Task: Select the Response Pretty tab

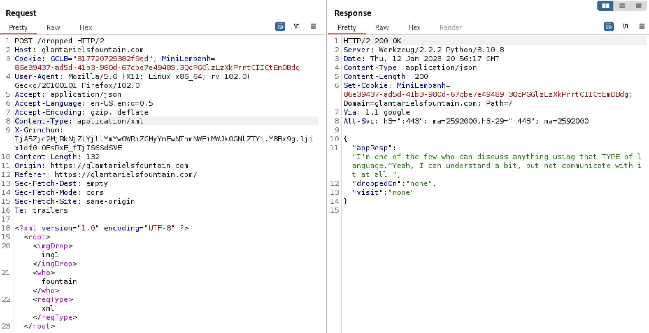Action: [x=347, y=28]
